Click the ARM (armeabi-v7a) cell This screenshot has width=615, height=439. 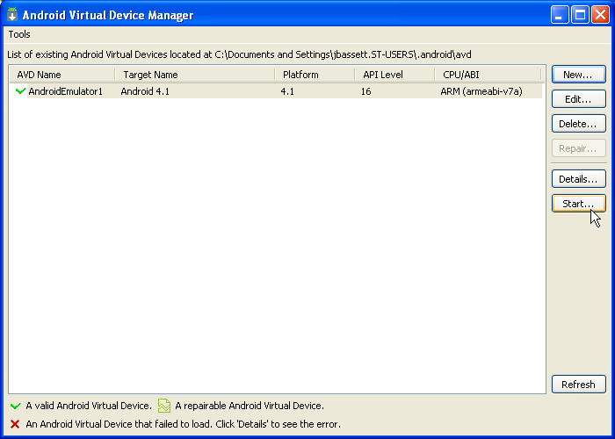[x=481, y=91]
